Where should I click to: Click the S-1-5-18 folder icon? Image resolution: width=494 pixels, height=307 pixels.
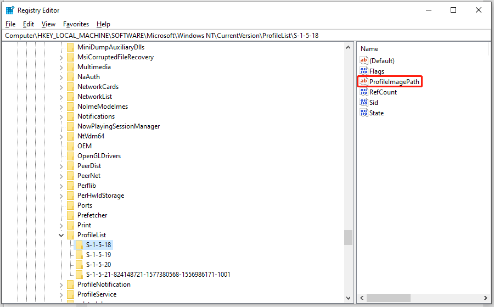point(79,245)
